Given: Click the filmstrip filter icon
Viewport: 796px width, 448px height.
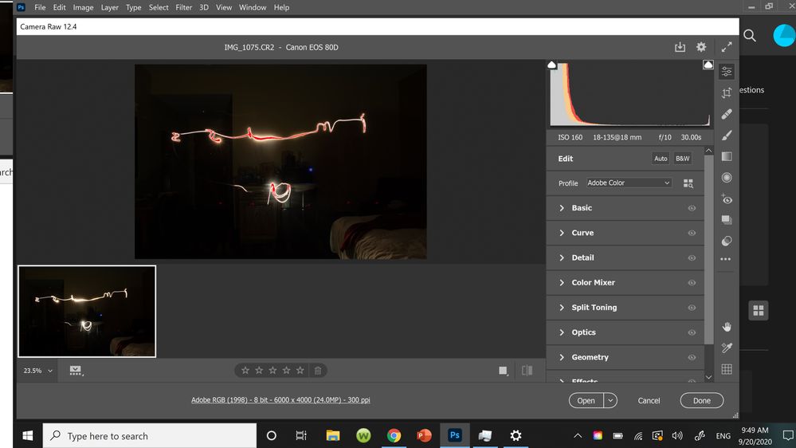Looking at the screenshot, I should [x=76, y=371].
